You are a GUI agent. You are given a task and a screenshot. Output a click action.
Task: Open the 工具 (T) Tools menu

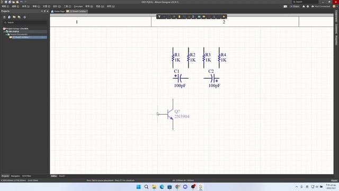[67, 6]
